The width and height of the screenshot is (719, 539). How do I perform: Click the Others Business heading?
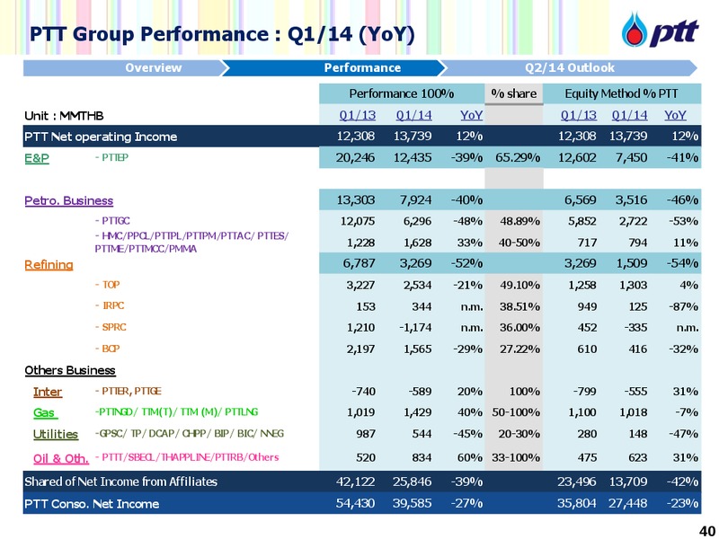70,370
